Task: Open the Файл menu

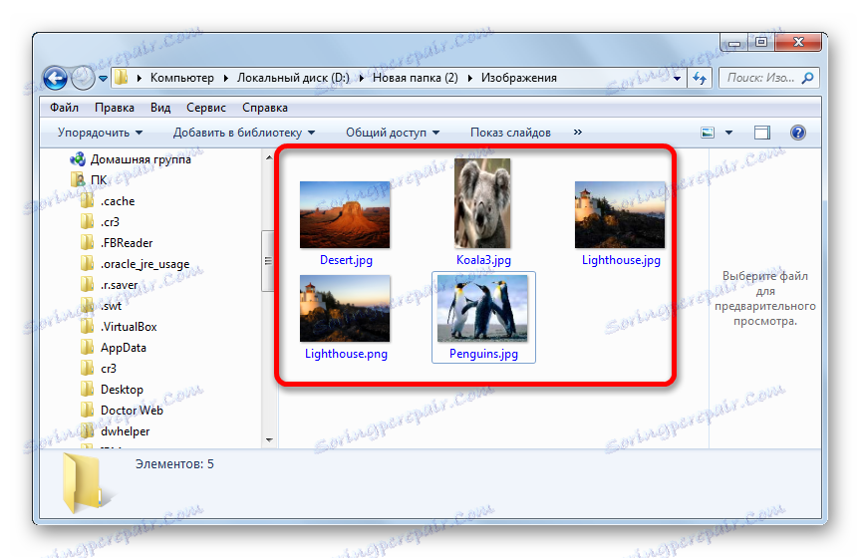Action: tap(64, 108)
